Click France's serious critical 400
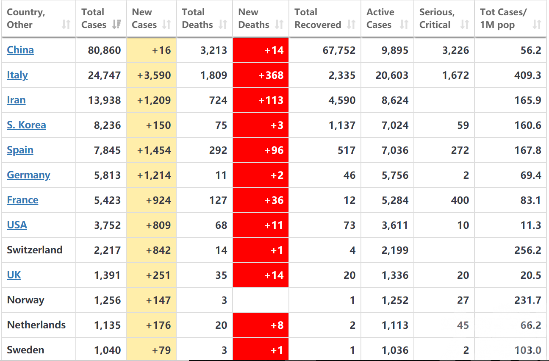This screenshot has height=361, width=549. (x=460, y=200)
